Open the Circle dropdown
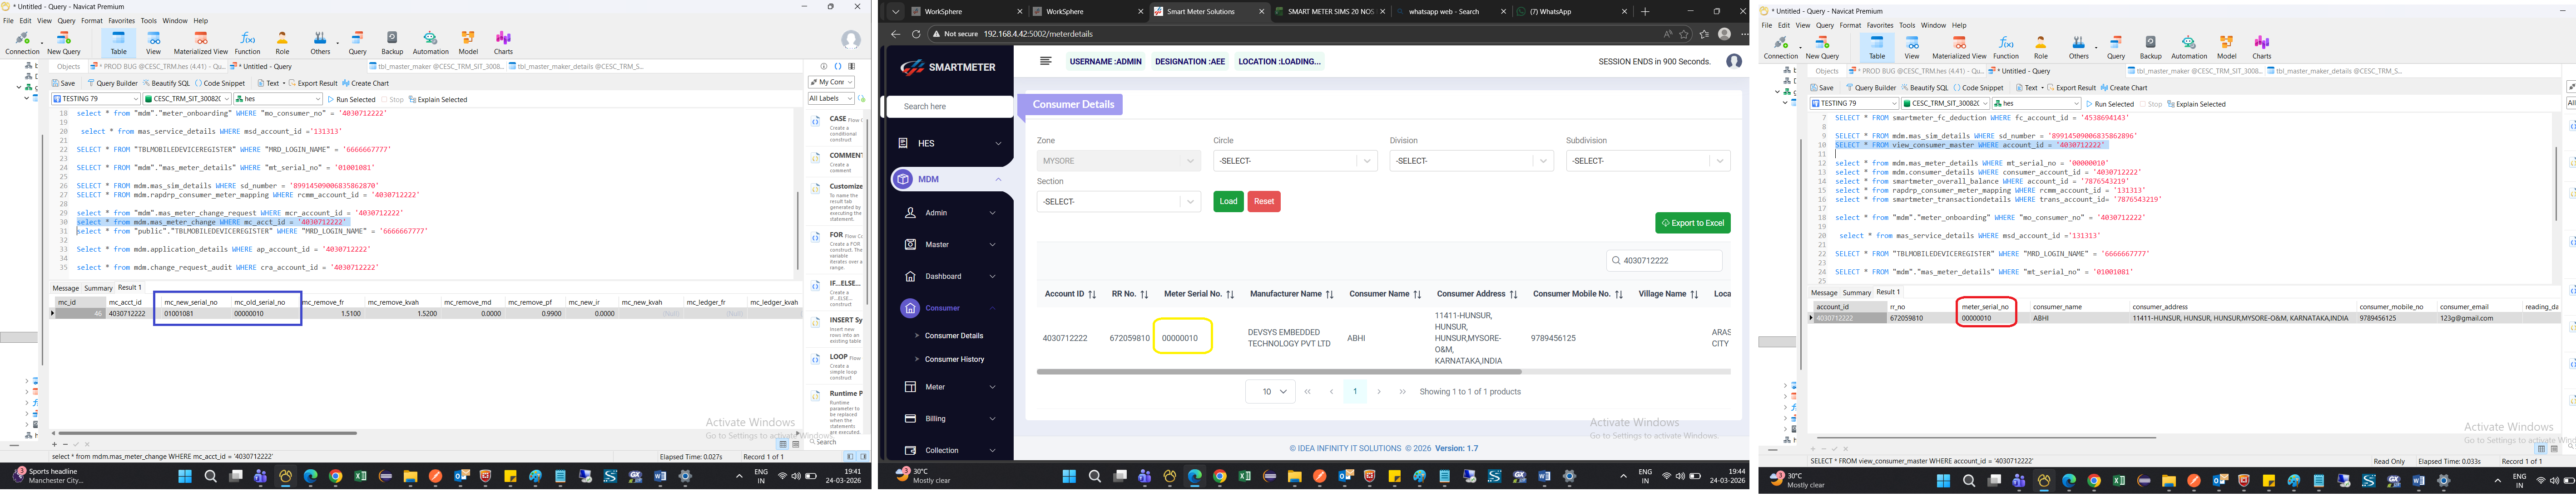The width and height of the screenshot is (2576, 501). (1294, 161)
